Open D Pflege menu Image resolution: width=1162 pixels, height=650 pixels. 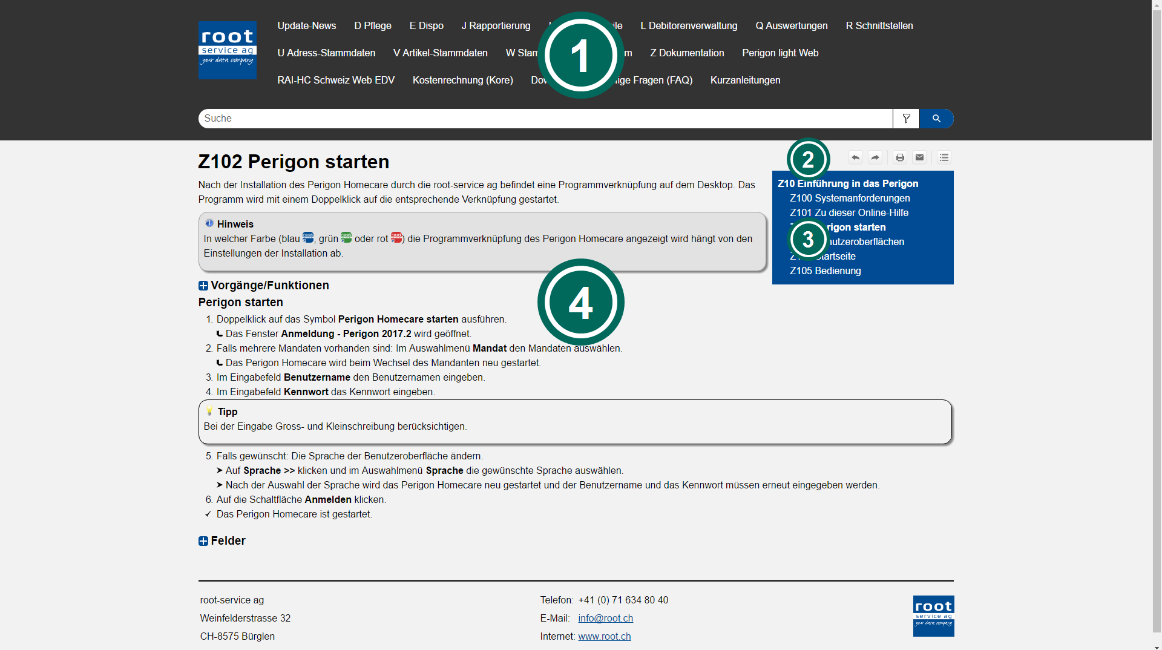pyautogui.click(x=373, y=25)
